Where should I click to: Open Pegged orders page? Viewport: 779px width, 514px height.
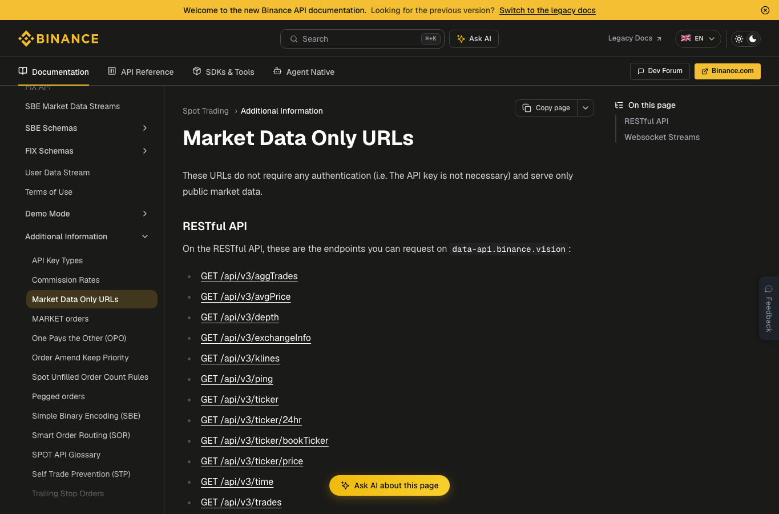58,396
